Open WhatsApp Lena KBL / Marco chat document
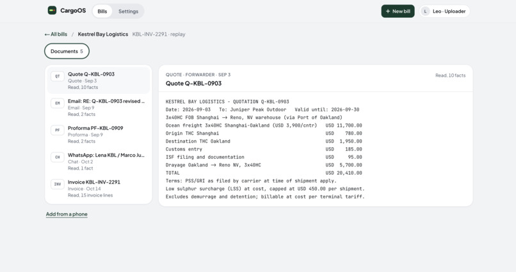 coord(99,161)
